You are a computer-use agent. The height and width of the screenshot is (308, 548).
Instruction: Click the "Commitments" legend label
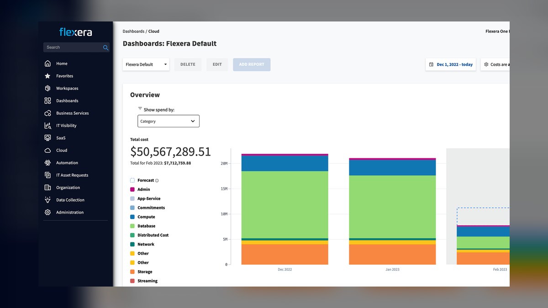click(x=151, y=208)
